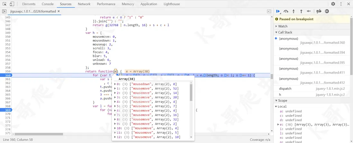
Task: Show the file navigator sidebar
Action: tap(4, 11)
